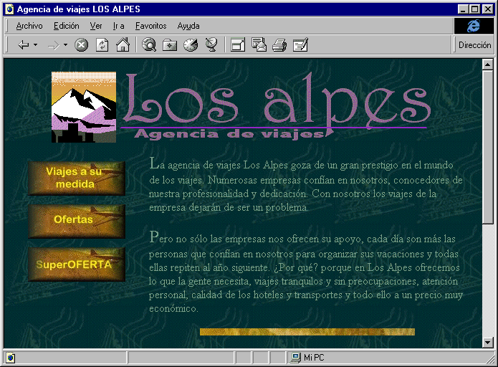This screenshot has height=367, width=498.
Task: Click the Back navigation arrow
Action: pos(23,45)
